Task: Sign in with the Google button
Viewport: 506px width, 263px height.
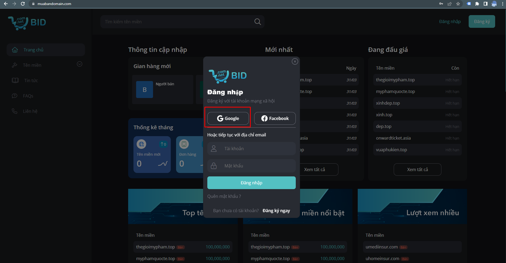Action: point(228,118)
